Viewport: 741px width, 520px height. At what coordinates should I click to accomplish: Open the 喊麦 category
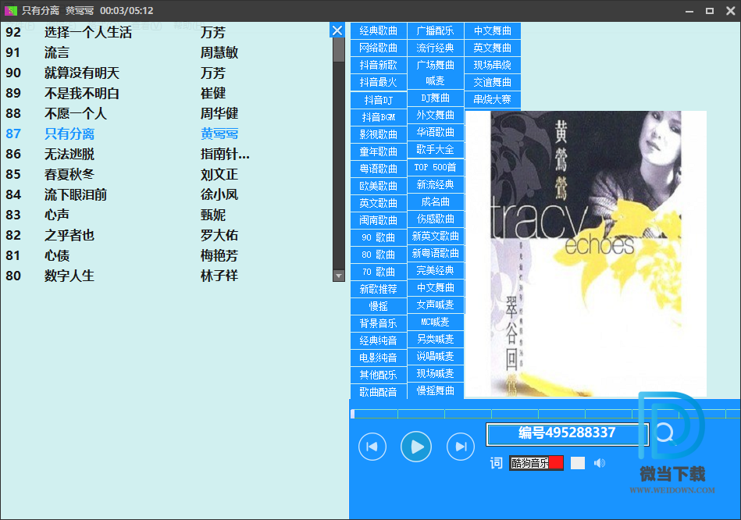coord(435,81)
